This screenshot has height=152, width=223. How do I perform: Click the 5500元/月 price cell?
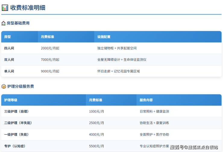pyautogui.click(x=96, y=146)
